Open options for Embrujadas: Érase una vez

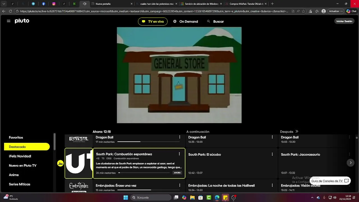(180, 185)
